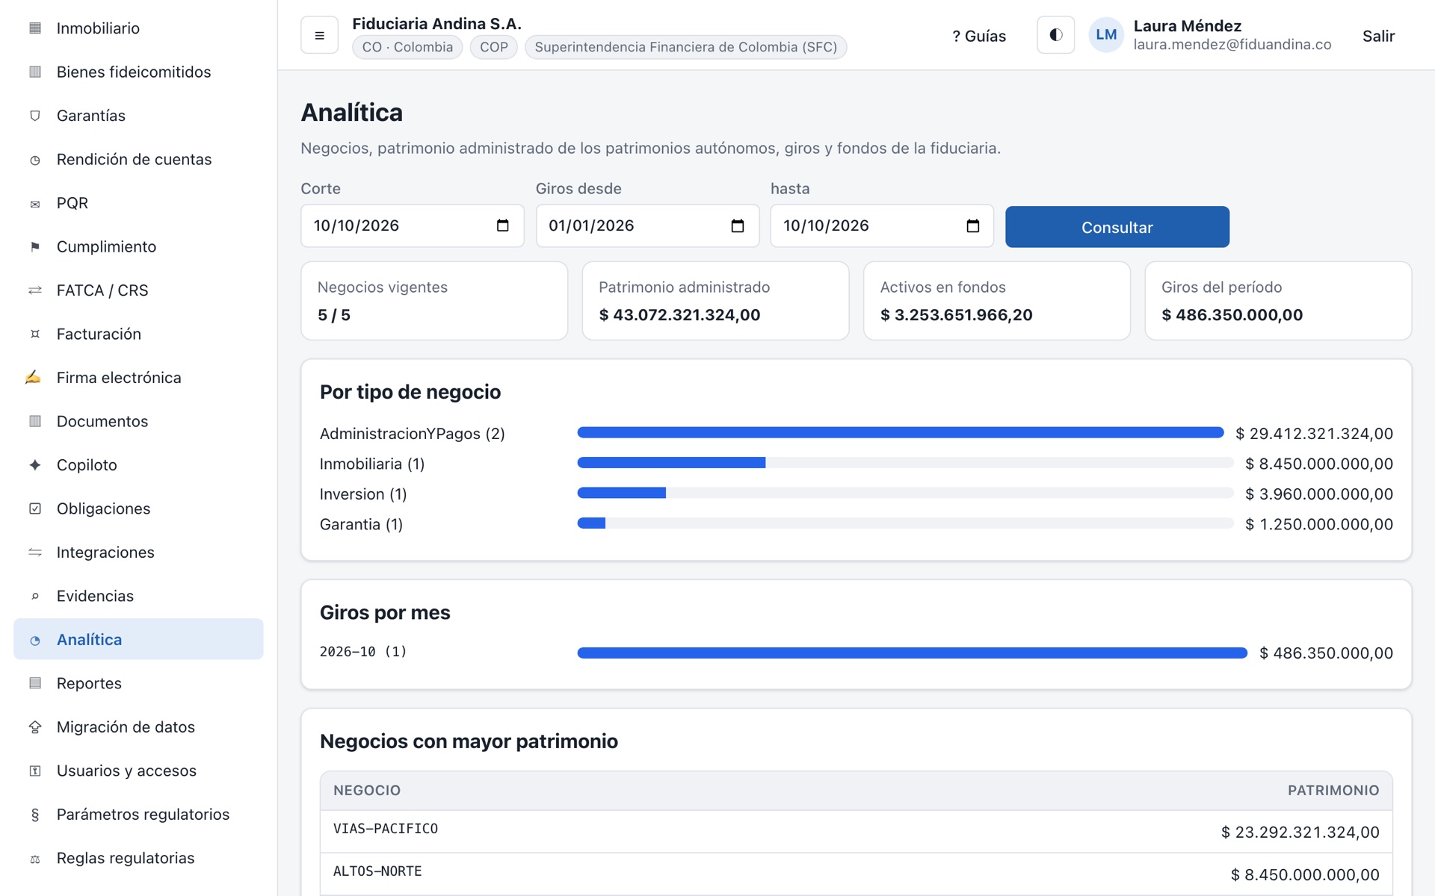Image resolution: width=1435 pixels, height=896 pixels.
Task: Click the Giros del período amount card
Action: coord(1278,301)
